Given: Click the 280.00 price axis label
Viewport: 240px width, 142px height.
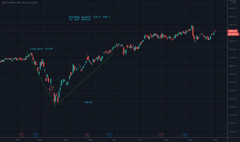Looking at the screenshot, I should (233, 66).
